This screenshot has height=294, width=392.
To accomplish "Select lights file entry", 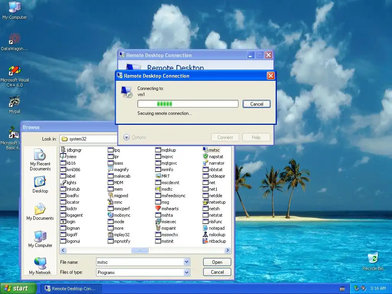I will point(68,183).
